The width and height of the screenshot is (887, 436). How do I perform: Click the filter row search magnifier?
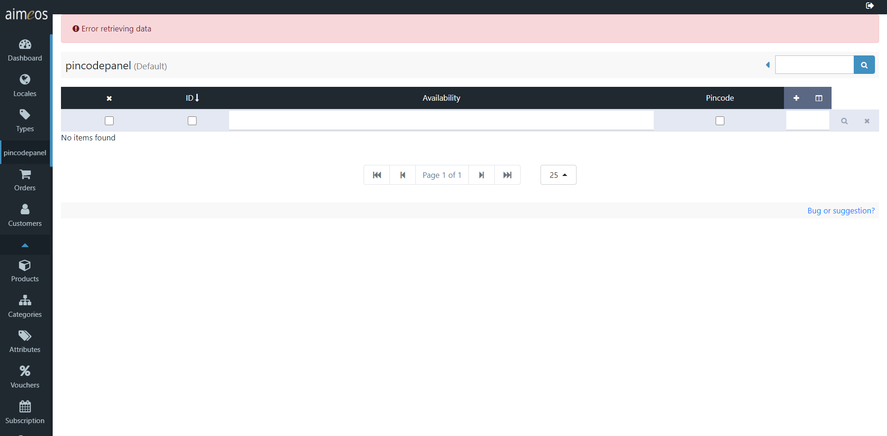coord(844,121)
